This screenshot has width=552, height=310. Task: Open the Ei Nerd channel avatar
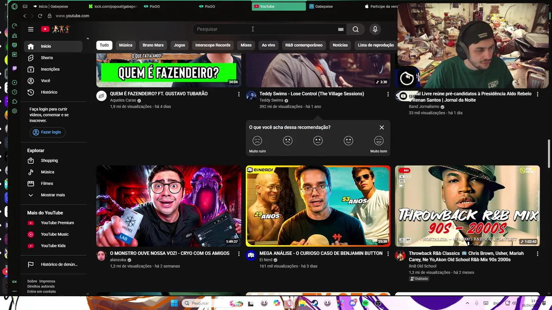click(x=251, y=255)
